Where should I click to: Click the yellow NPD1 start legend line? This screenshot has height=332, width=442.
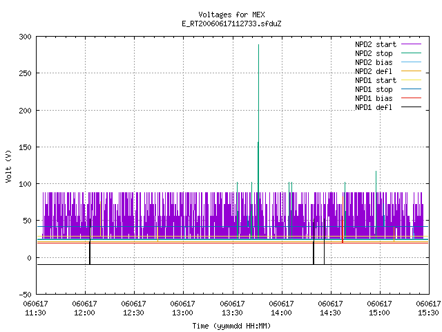point(412,80)
